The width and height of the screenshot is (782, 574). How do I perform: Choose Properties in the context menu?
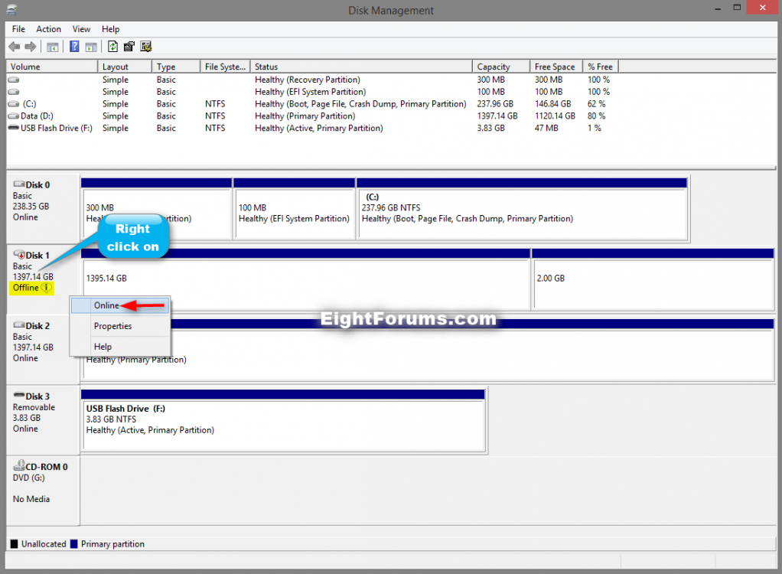(x=112, y=325)
